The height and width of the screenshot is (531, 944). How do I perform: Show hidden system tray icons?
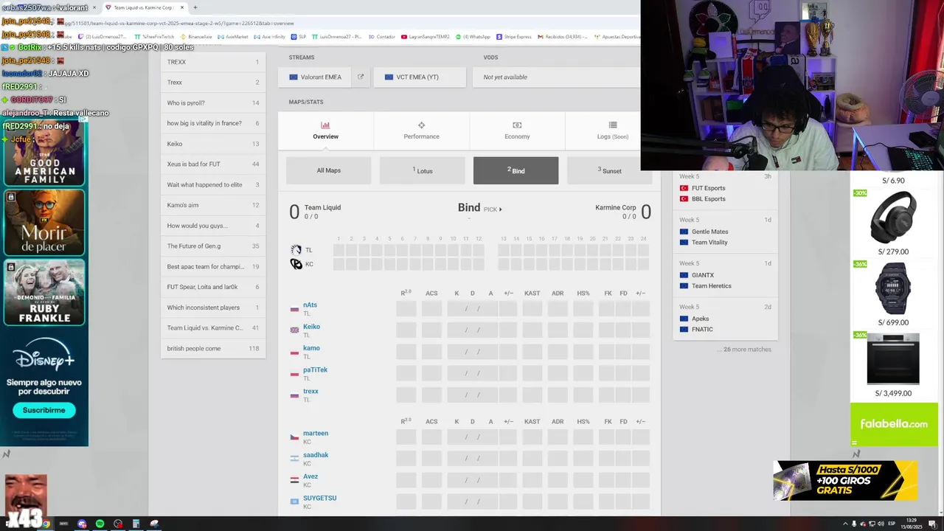(845, 524)
